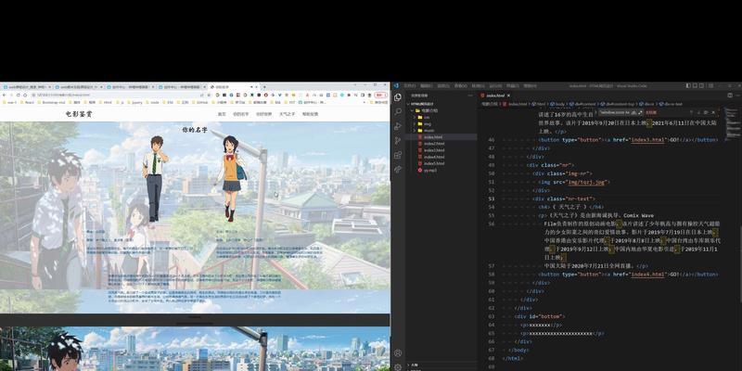
Task: Open the bookmarks bar overflow chevron
Action: coord(365,102)
